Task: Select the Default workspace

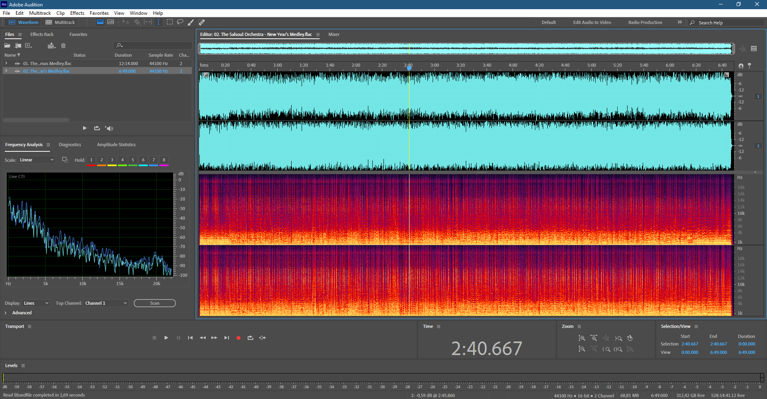Action: [548, 22]
